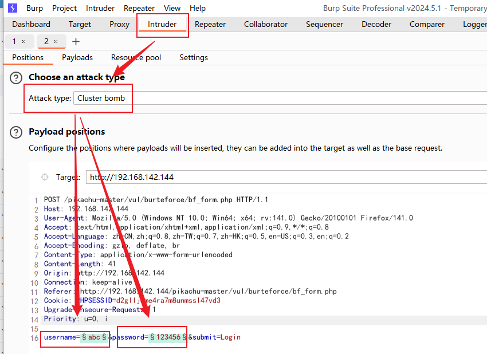Click the Upgrade-Insecure-Requests header line
Image resolution: width=487 pixels, height=354 pixels.
(x=100, y=309)
